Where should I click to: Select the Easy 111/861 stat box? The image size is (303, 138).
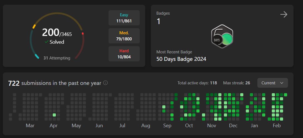coord(124,18)
